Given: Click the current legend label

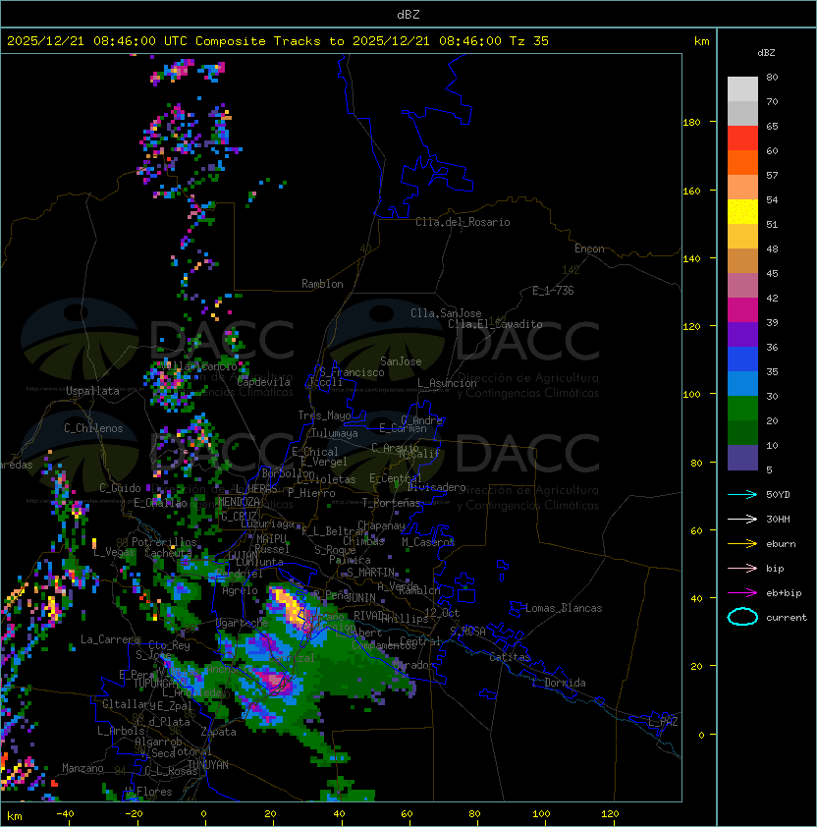Looking at the screenshot, I should coord(787,618).
